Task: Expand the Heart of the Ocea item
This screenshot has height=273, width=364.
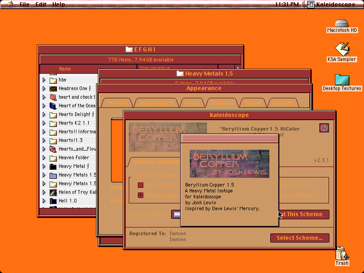Action: tap(44, 106)
